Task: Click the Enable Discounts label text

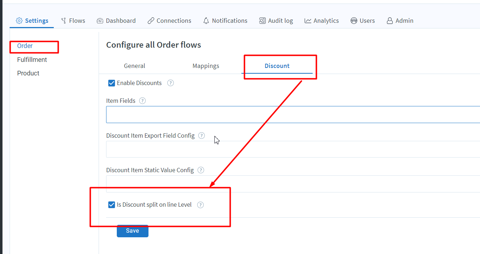Action: click(x=139, y=83)
